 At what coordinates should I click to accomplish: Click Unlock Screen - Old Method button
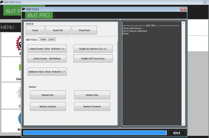[x=47, y=58]
